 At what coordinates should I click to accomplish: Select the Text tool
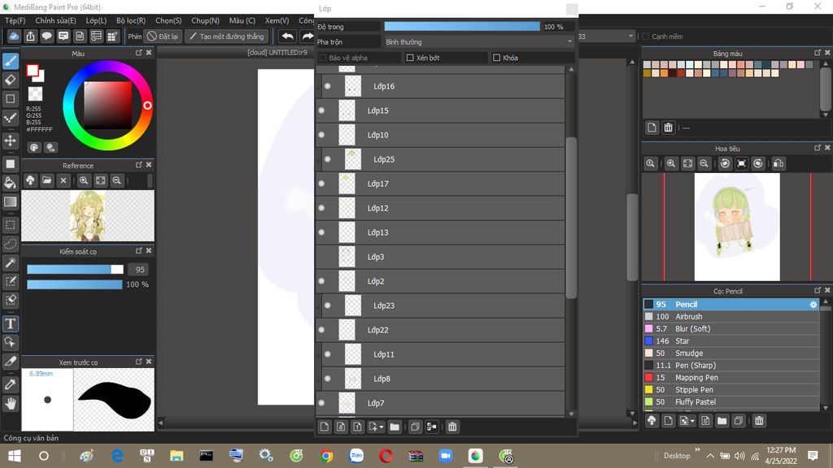tap(10, 323)
